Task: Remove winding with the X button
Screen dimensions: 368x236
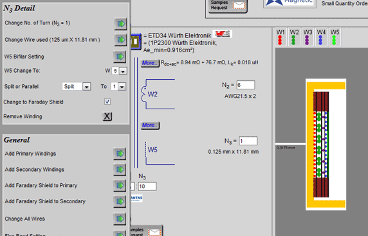Action: 107,116
